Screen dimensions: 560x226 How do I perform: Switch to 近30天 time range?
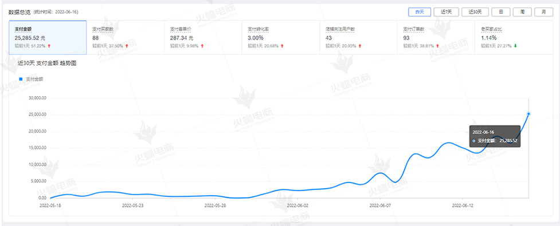click(x=475, y=12)
